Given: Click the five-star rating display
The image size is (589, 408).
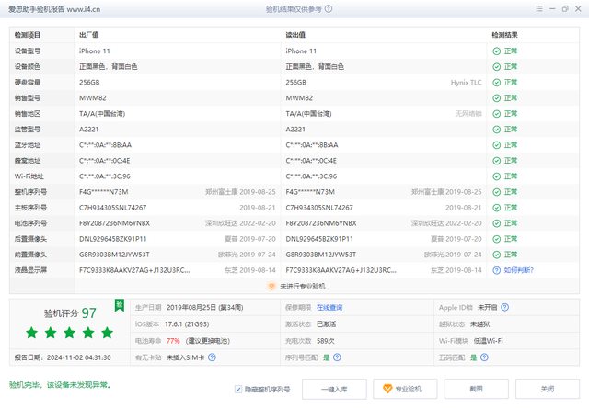Looking at the screenshot, I should (70, 333).
